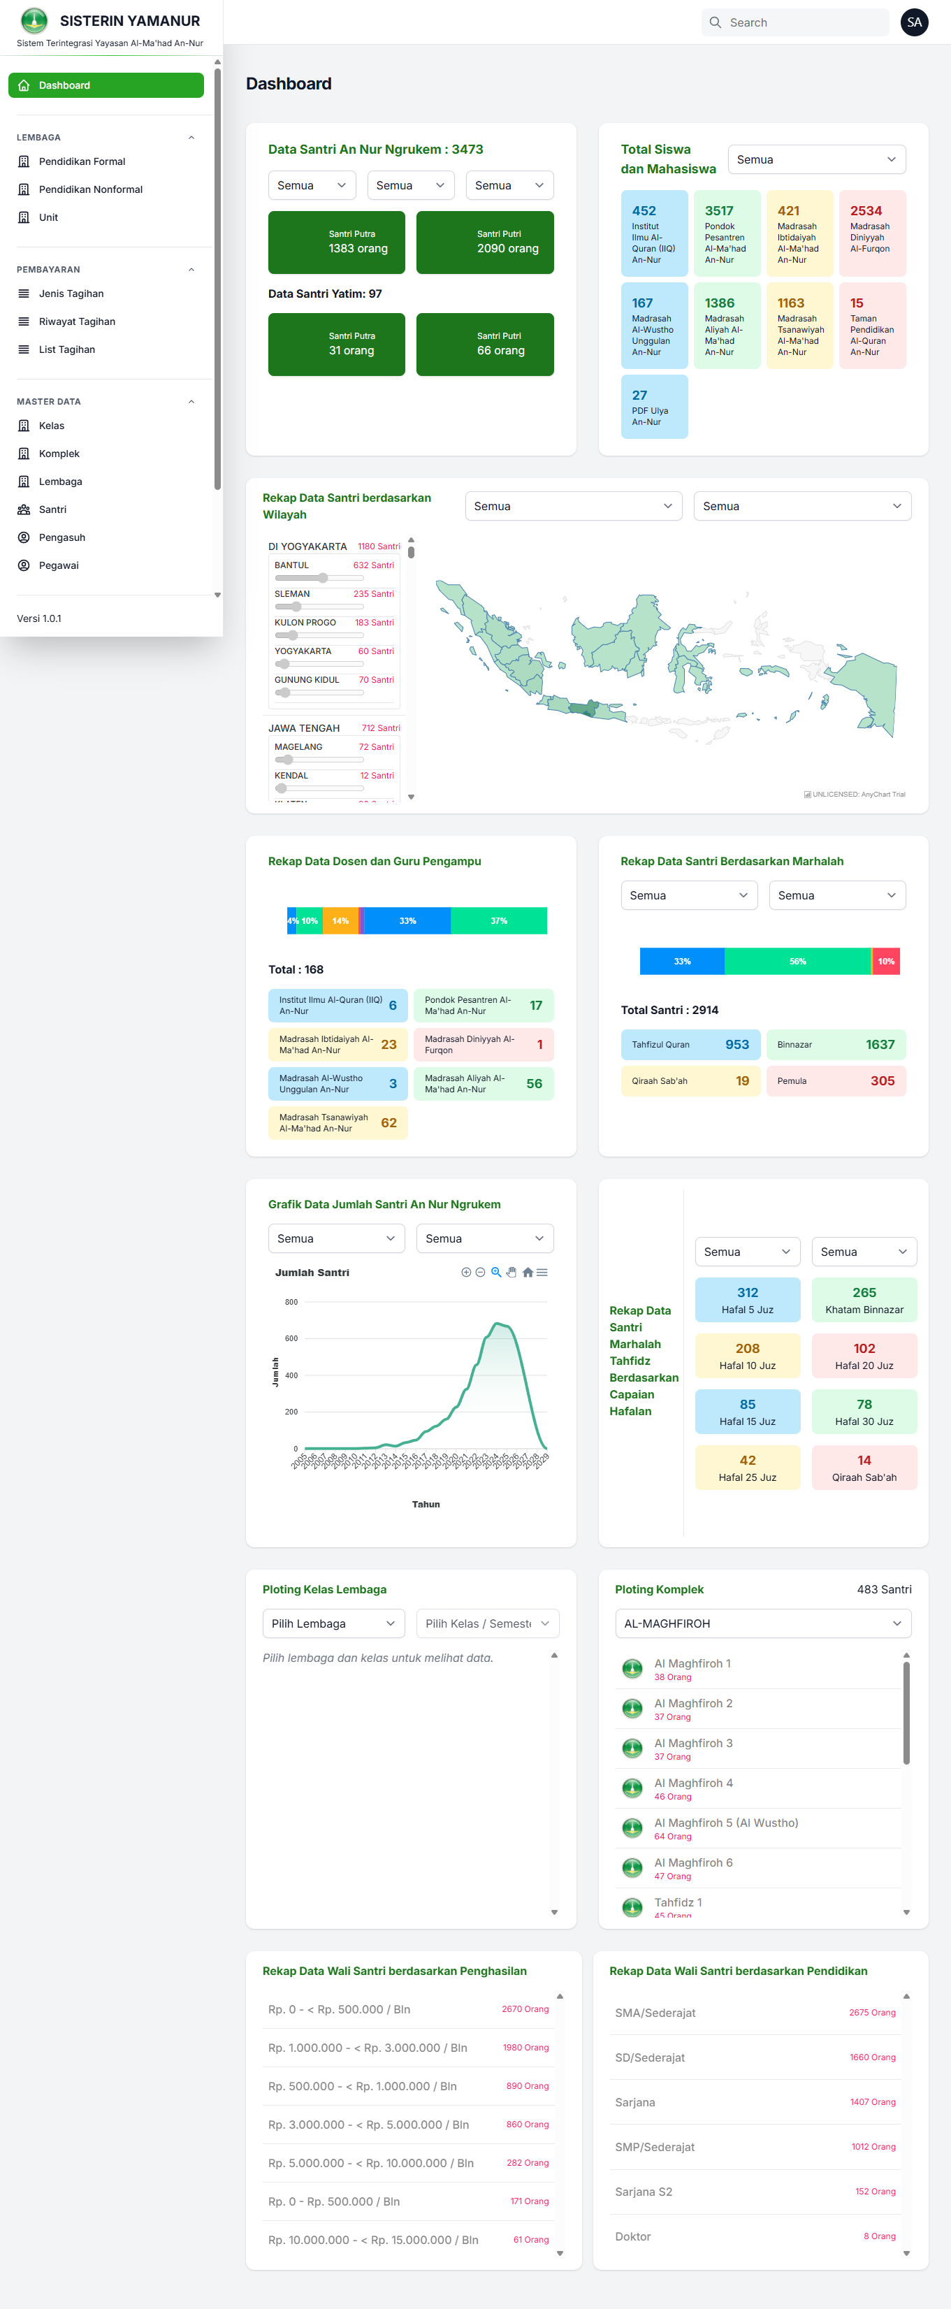Image resolution: width=951 pixels, height=2309 pixels.
Task: Click the BANTUL region slider
Action: 323,578
